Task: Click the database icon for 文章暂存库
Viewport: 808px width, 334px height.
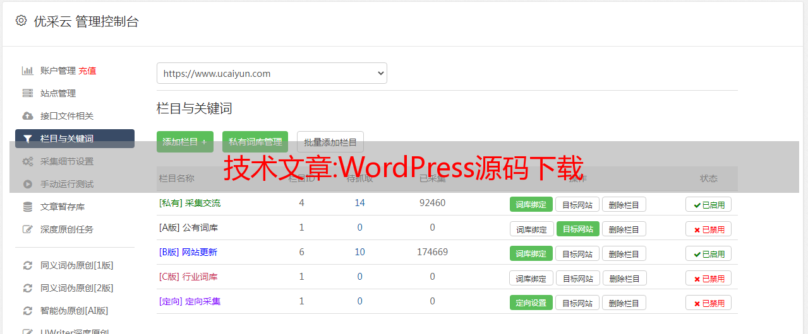Action: [x=28, y=207]
